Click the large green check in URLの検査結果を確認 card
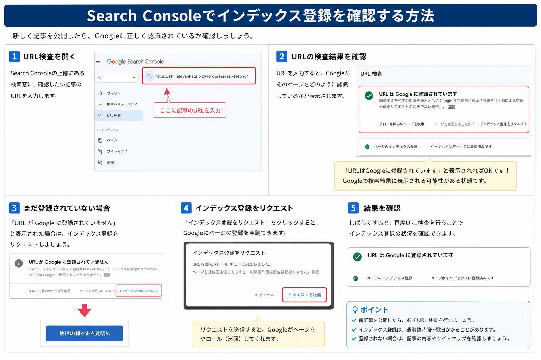Screen dimensions: 541x360 click(x=369, y=96)
